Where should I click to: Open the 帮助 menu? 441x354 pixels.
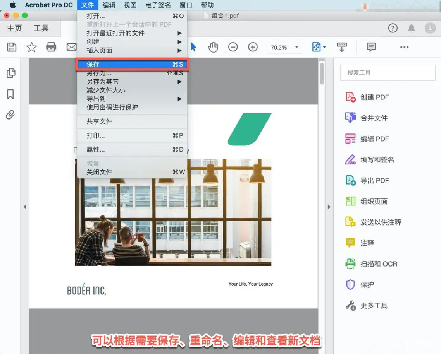pyautogui.click(x=207, y=5)
